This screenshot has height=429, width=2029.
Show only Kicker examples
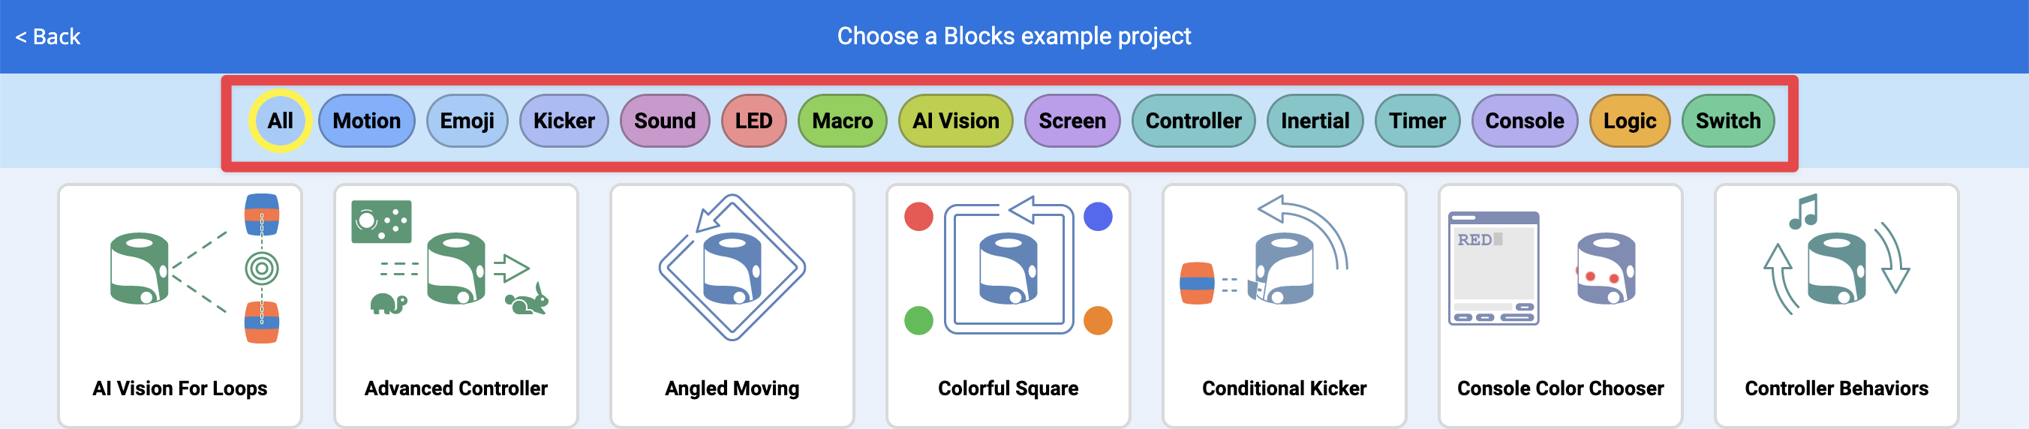point(564,121)
